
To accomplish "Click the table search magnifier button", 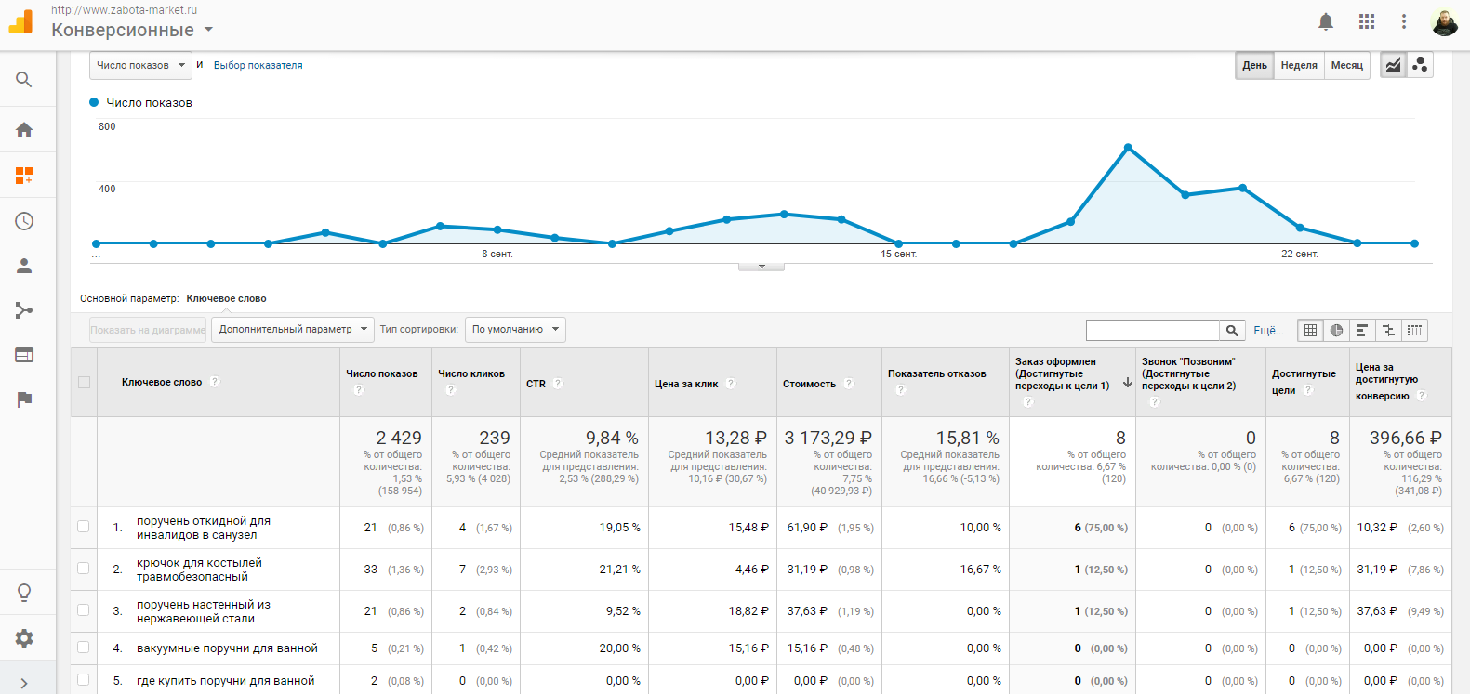I will [x=1232, y=330].
